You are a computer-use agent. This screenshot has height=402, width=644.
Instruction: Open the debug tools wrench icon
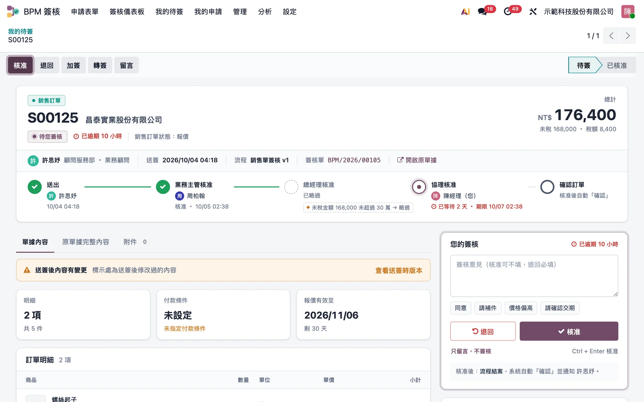pyautogui.click(x=533, y=11)
